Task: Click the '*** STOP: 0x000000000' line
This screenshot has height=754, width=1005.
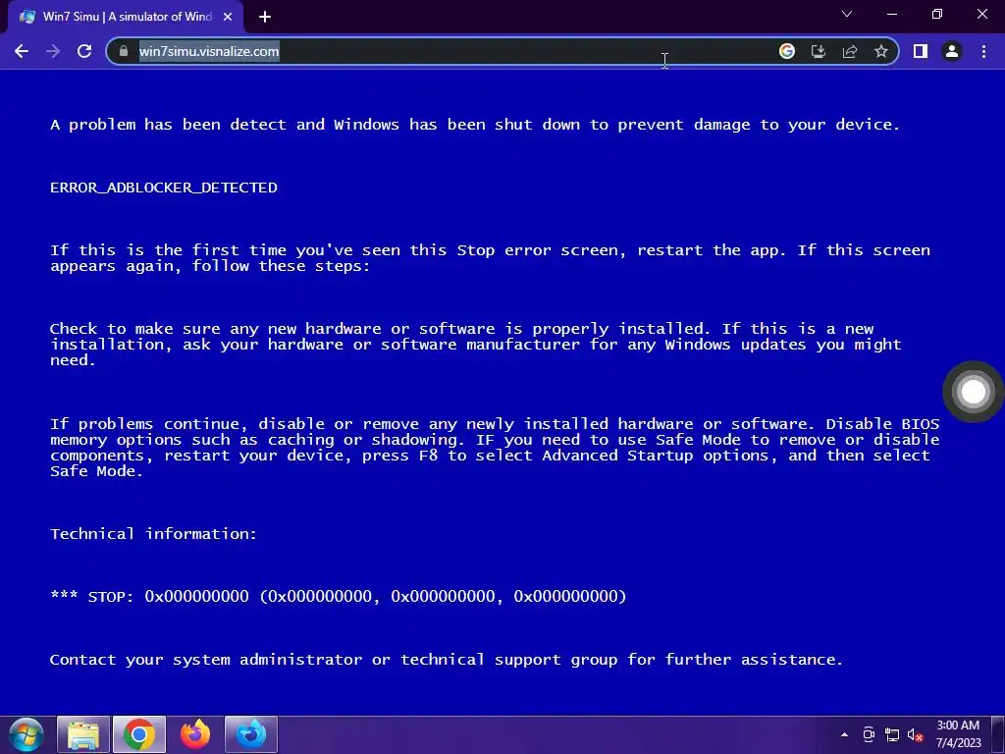Action: tap(339, 596)
